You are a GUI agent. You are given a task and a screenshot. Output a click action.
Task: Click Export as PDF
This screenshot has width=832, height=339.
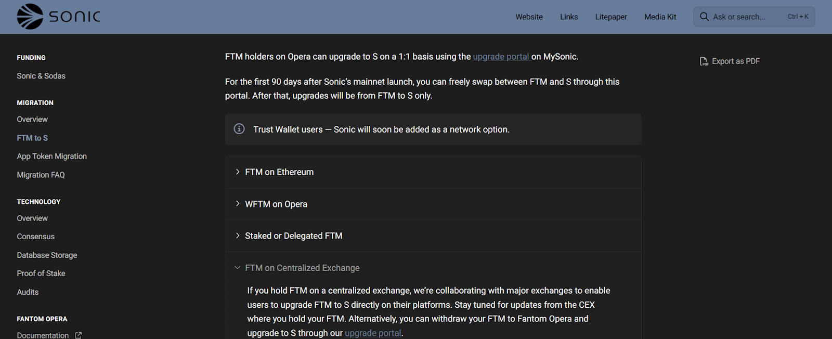(730, 61)
